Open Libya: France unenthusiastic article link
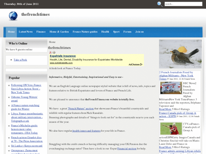This screenshot has height=154, width=206. point(27,117)
